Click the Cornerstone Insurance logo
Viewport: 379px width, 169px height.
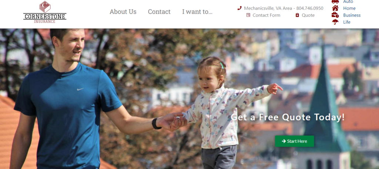[45, 12]
